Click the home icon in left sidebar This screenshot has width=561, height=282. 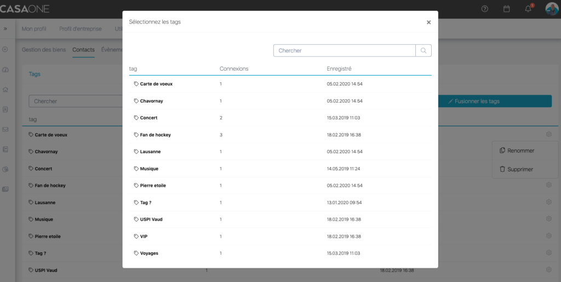pos(5,89)
